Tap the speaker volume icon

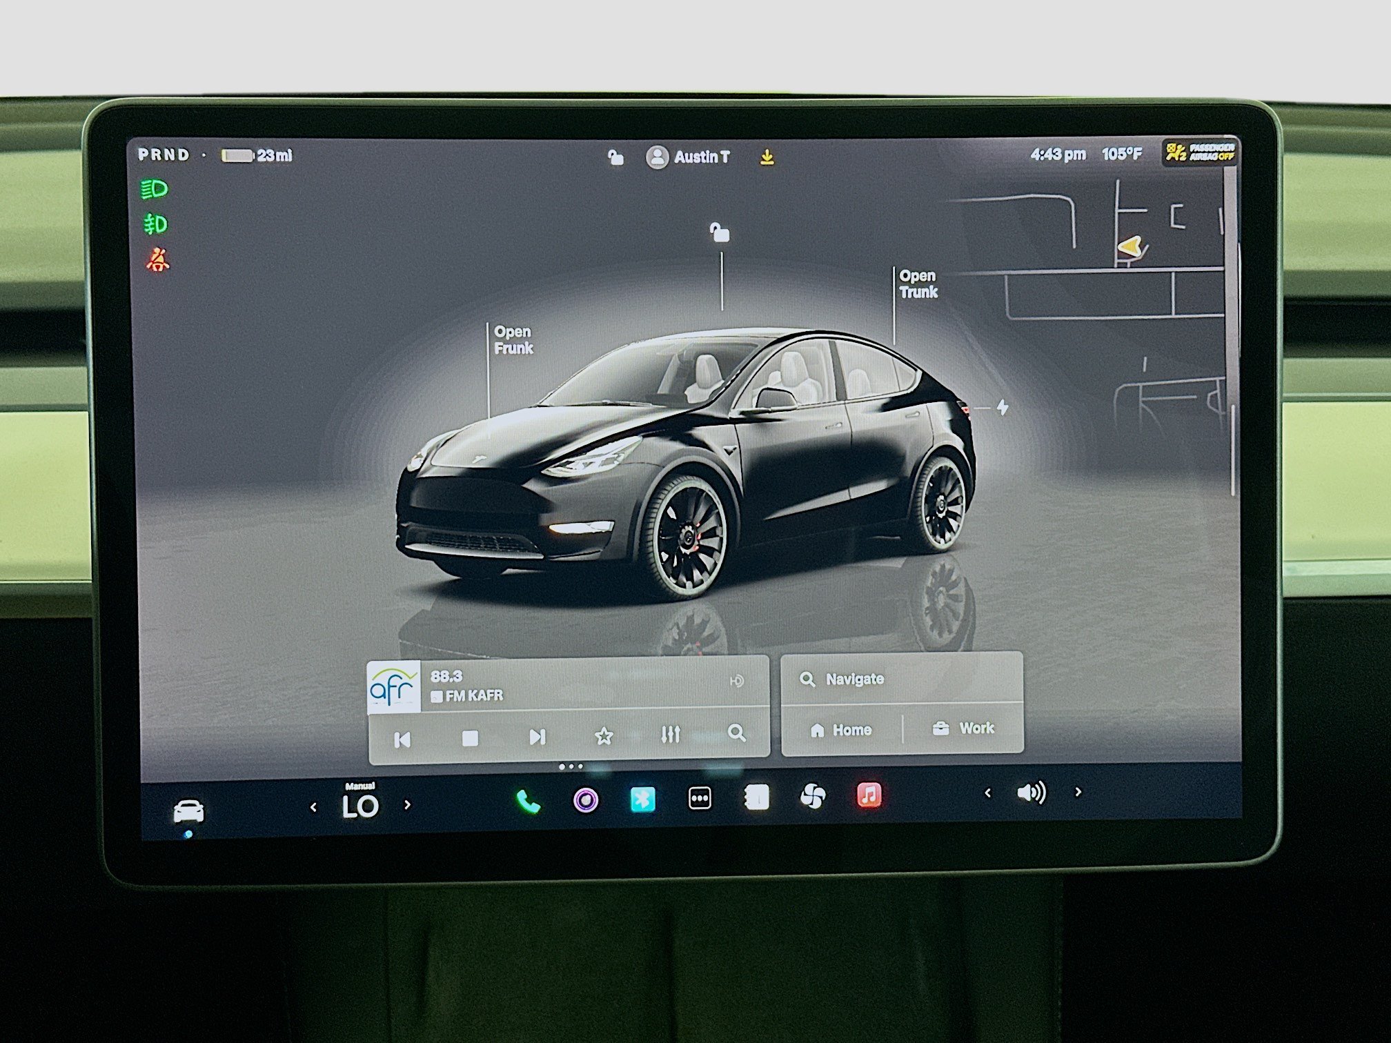coord(1032,793)
